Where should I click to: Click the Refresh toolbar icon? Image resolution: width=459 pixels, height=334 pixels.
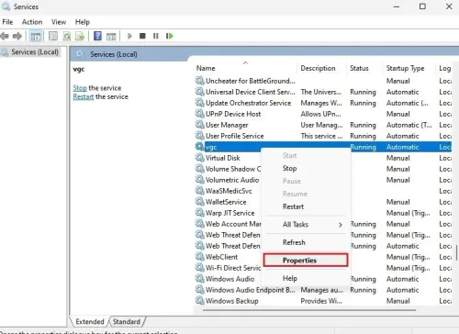[67, 37]
